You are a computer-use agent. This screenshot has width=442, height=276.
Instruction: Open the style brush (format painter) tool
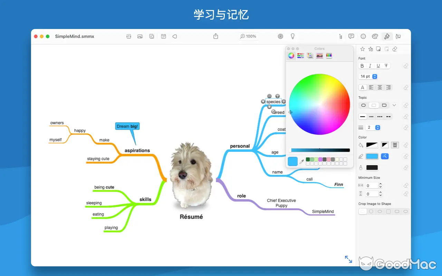(x=386, y=36)
